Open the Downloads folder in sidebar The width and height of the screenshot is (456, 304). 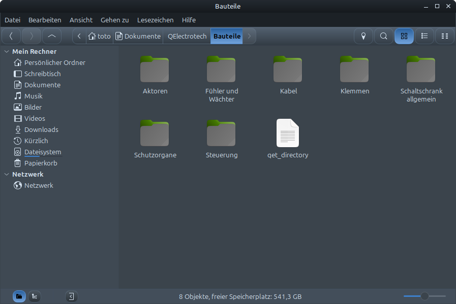[x=41, y=129]
